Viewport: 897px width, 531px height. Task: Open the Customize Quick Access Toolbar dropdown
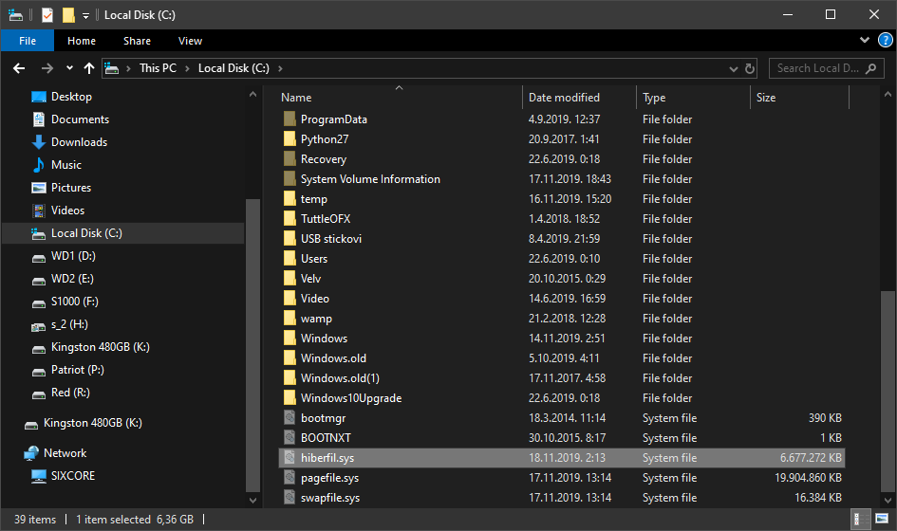(x=85, y=15)
